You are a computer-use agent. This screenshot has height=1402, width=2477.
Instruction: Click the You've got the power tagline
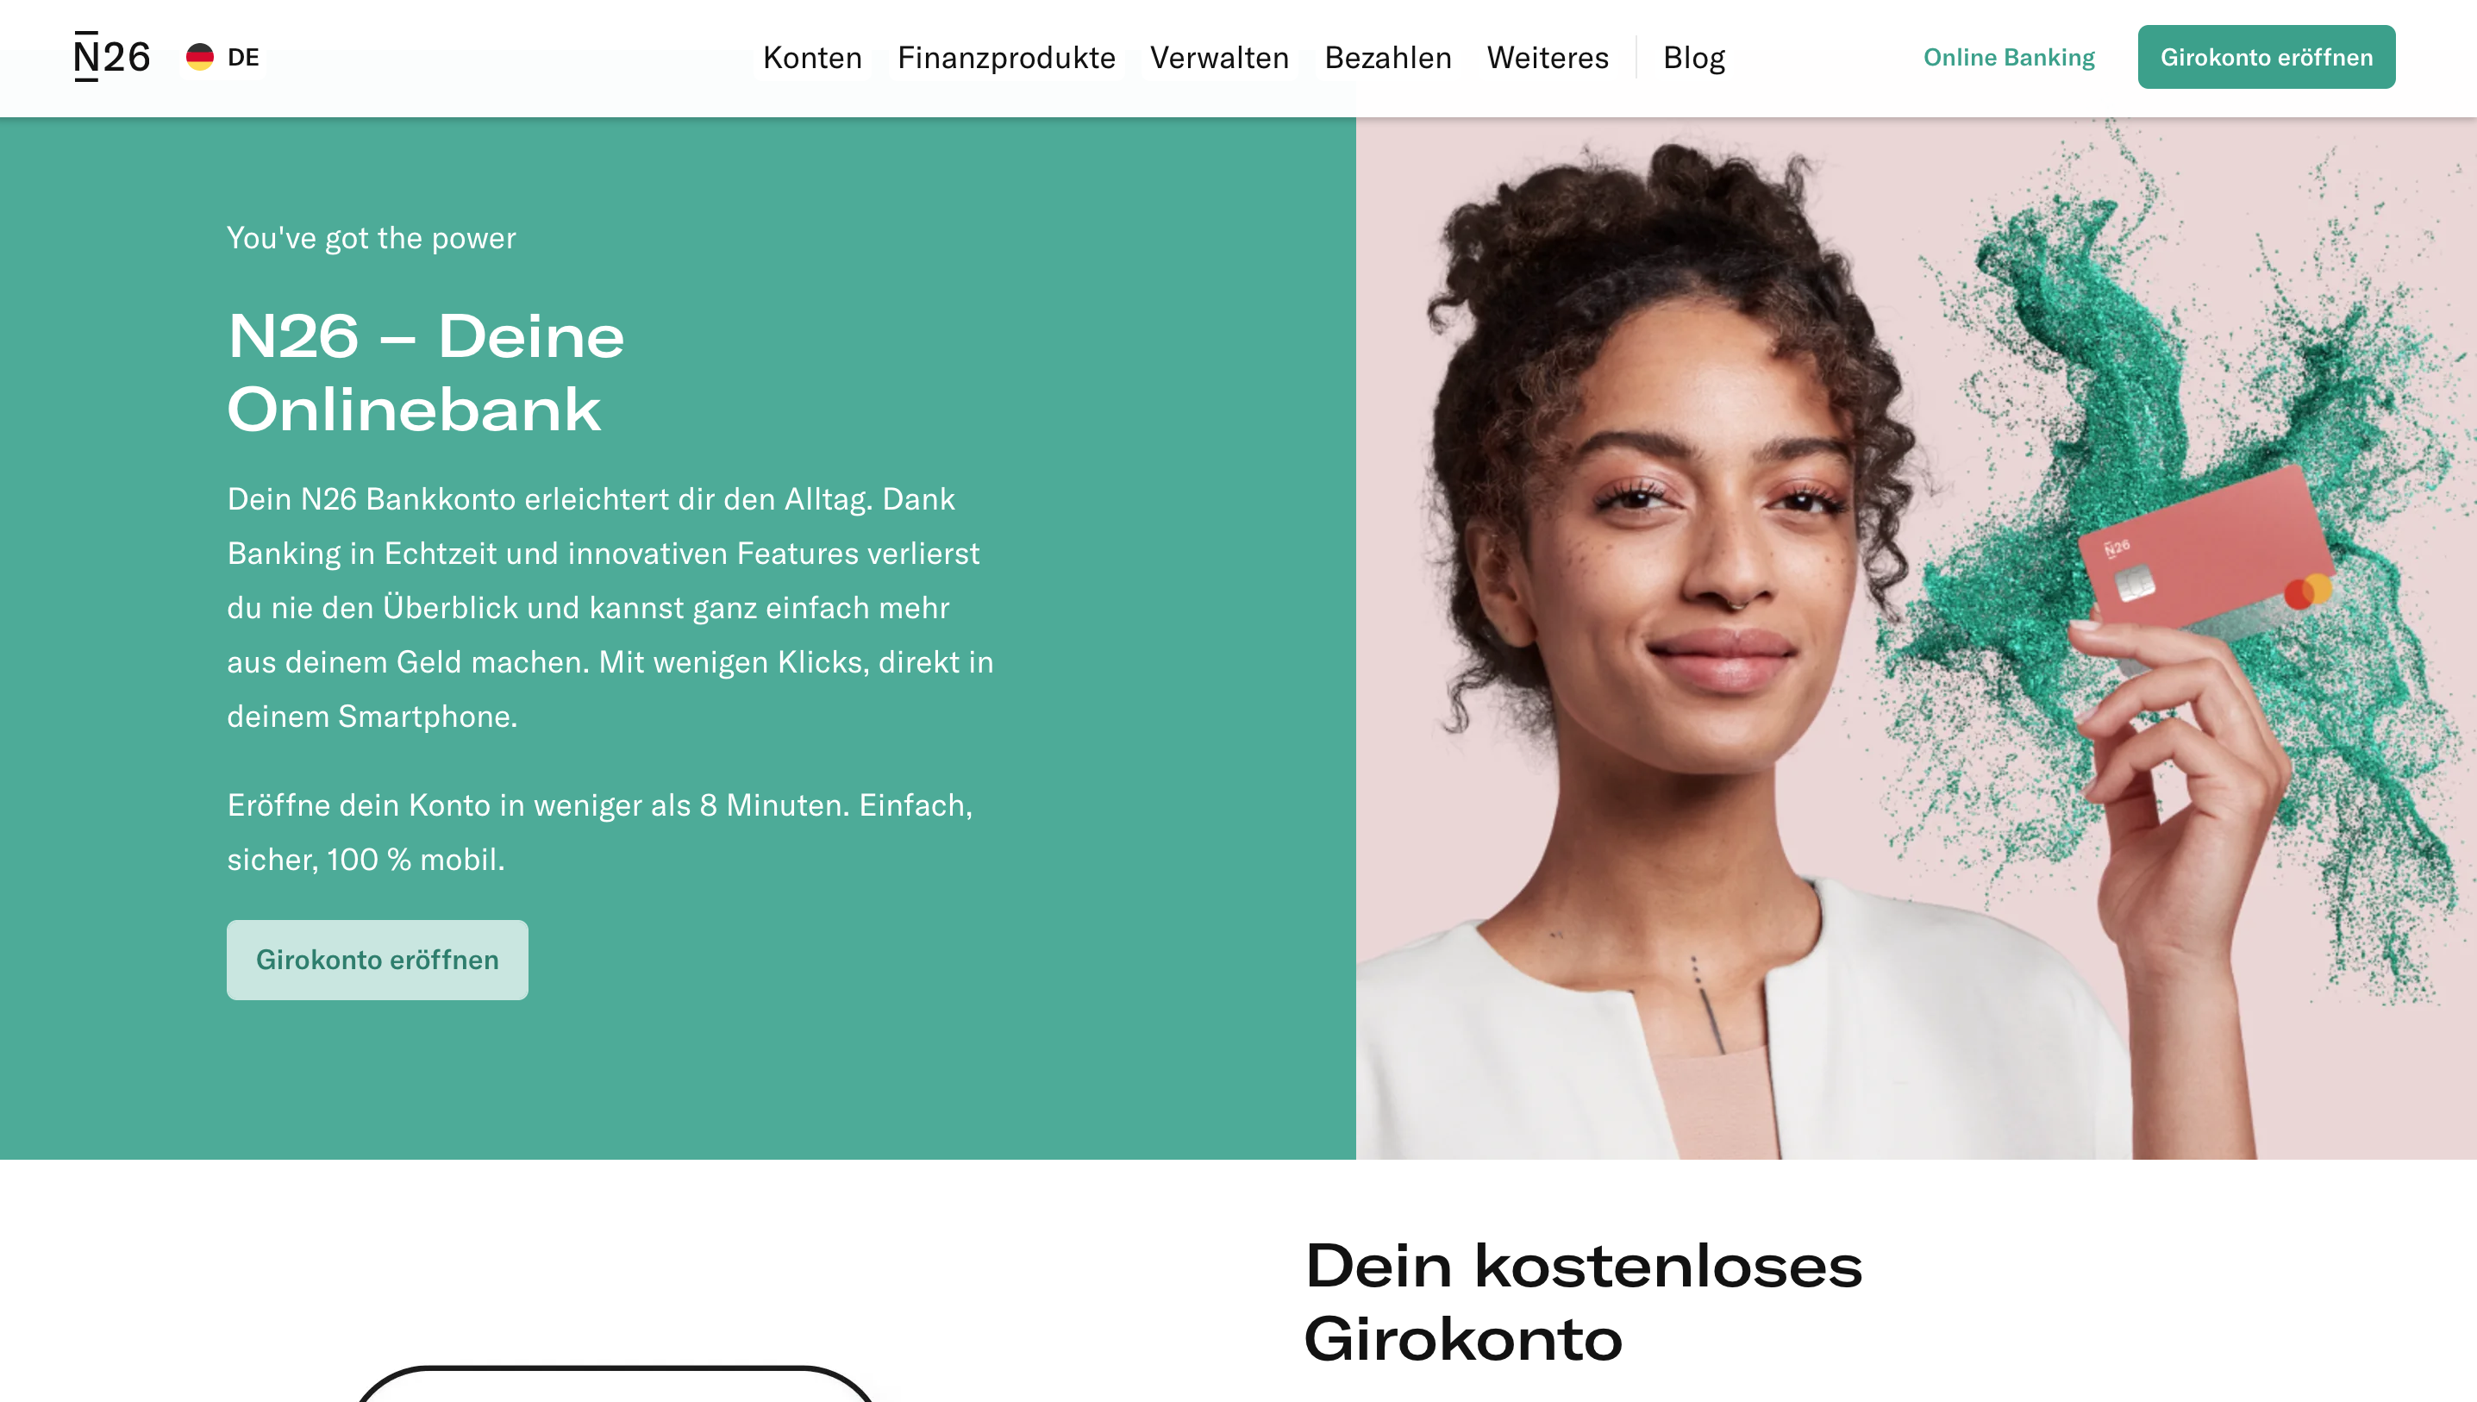[371, 238]
